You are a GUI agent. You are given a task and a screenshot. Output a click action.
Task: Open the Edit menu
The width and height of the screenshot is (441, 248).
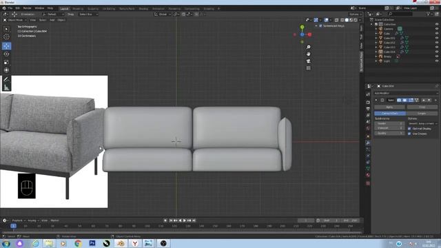[x=18, y=8]
